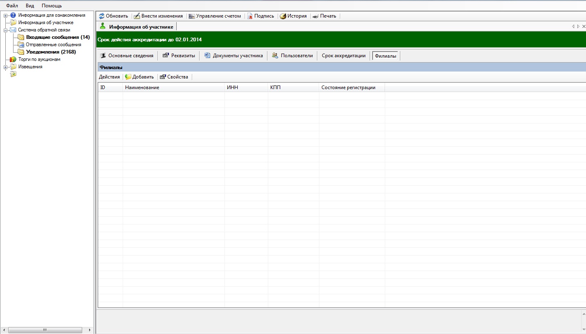The image size is (586, 334).
Task: Open the Файл menu
Action: point(12,6)
